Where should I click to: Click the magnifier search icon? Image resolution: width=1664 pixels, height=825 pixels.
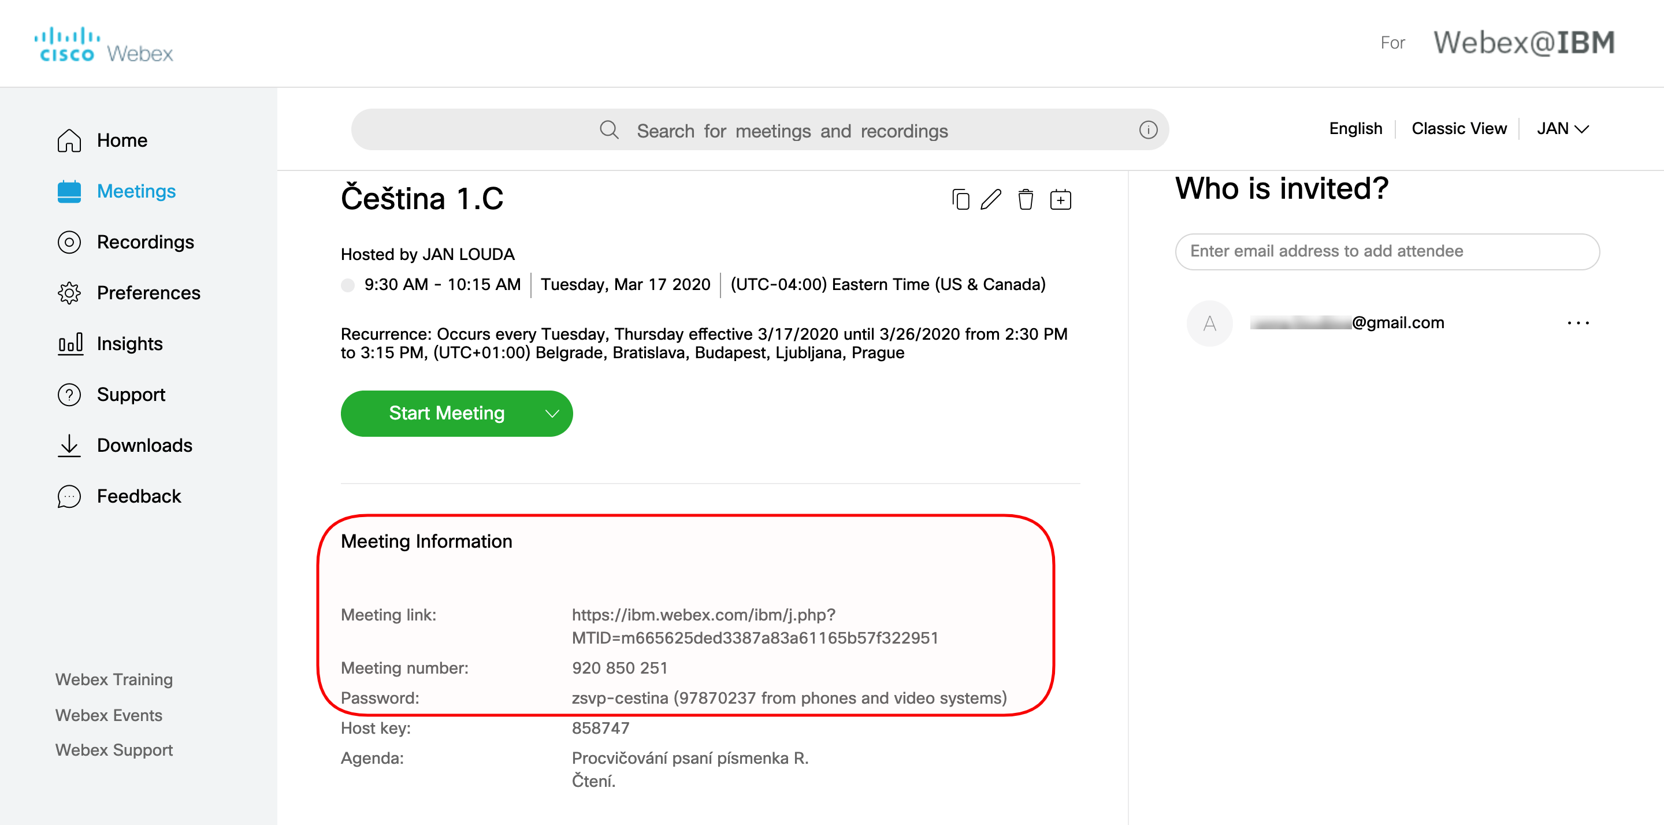point(608,130)
